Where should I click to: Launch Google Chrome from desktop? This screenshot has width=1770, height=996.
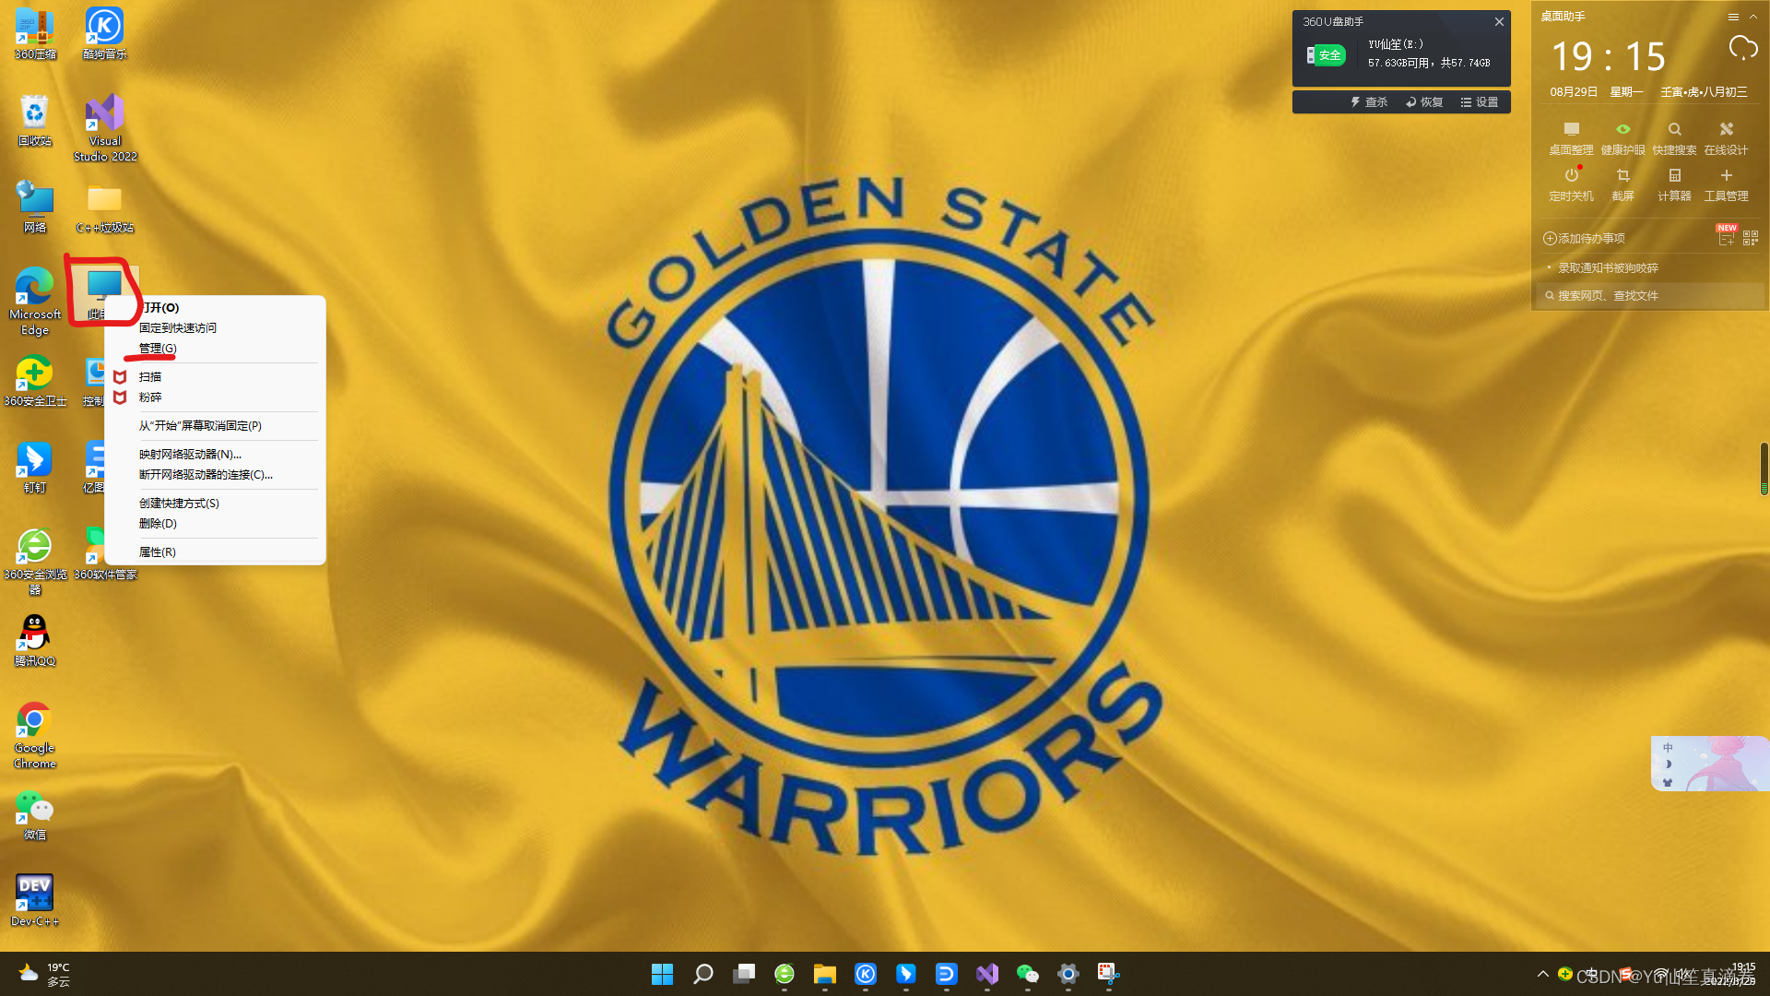coord(34,720)
